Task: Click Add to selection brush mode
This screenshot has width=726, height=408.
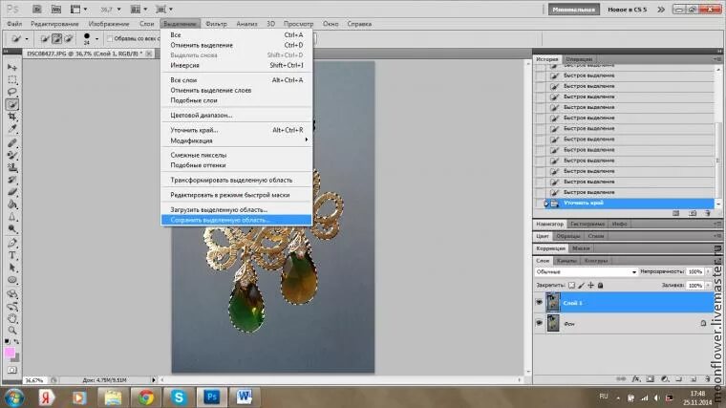Action: [x=56, y=39]
